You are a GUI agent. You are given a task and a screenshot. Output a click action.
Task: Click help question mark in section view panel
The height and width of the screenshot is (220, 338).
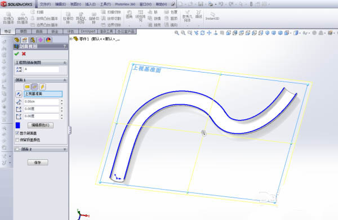(x=64, y=46)
